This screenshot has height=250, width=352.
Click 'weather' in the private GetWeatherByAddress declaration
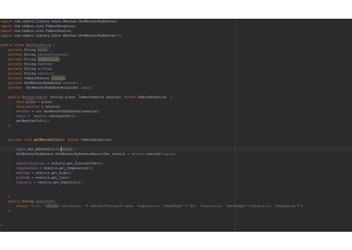70,83
